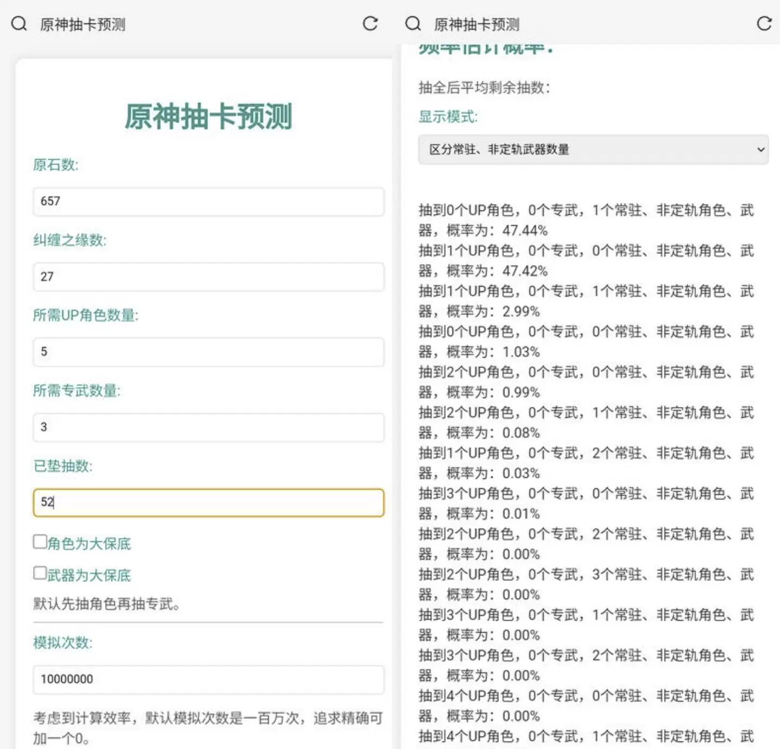Focus the 所需专武数量 input field
This screenshot has width=780, height=749.
pyautogui.click(x=209, y=427)
